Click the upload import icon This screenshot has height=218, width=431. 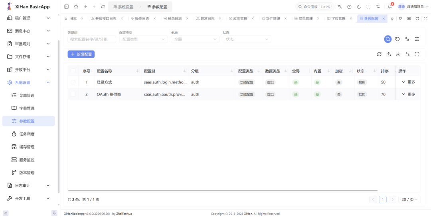tap(389, 54)
